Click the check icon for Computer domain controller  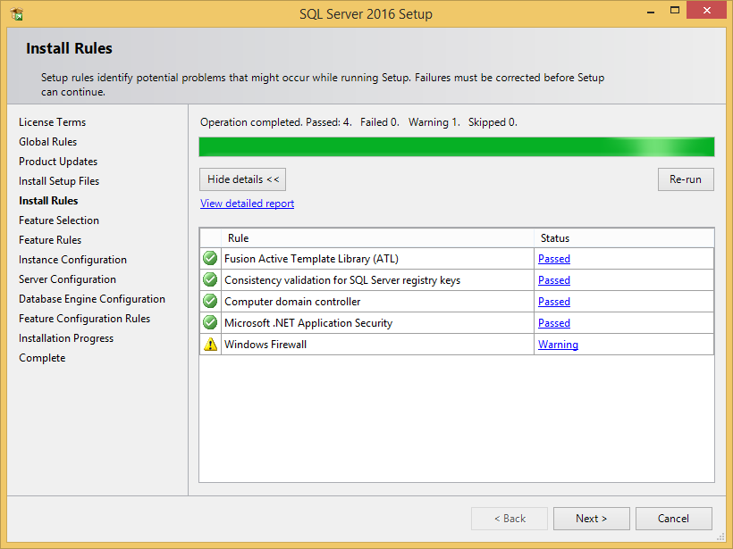tap(210, 301)
